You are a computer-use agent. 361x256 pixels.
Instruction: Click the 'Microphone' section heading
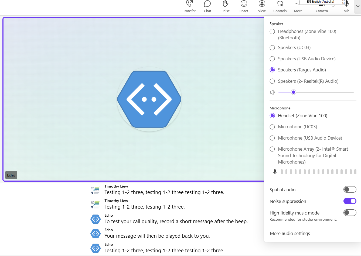[x=280, y=108]
